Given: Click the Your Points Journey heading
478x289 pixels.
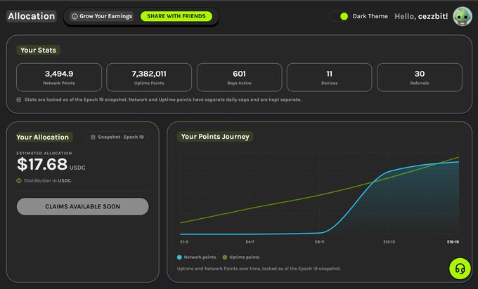Looking at the screenshot, I should tap(215, 137).
